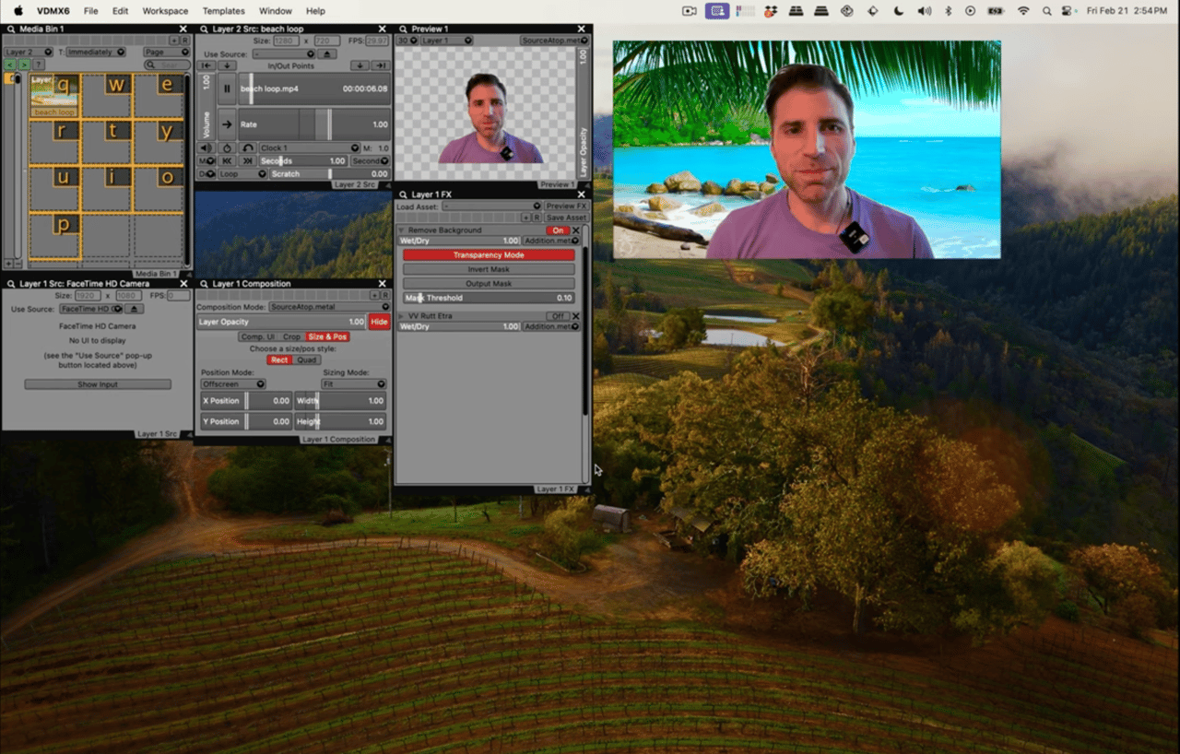This screenshot has height=754, width=1180.
Task: Open the Composition Mode dropdown
Action: (x=332, y=306)
